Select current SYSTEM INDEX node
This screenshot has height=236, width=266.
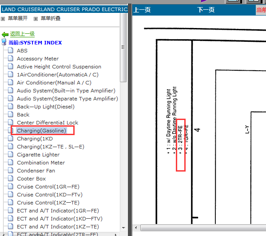(35, 43)
